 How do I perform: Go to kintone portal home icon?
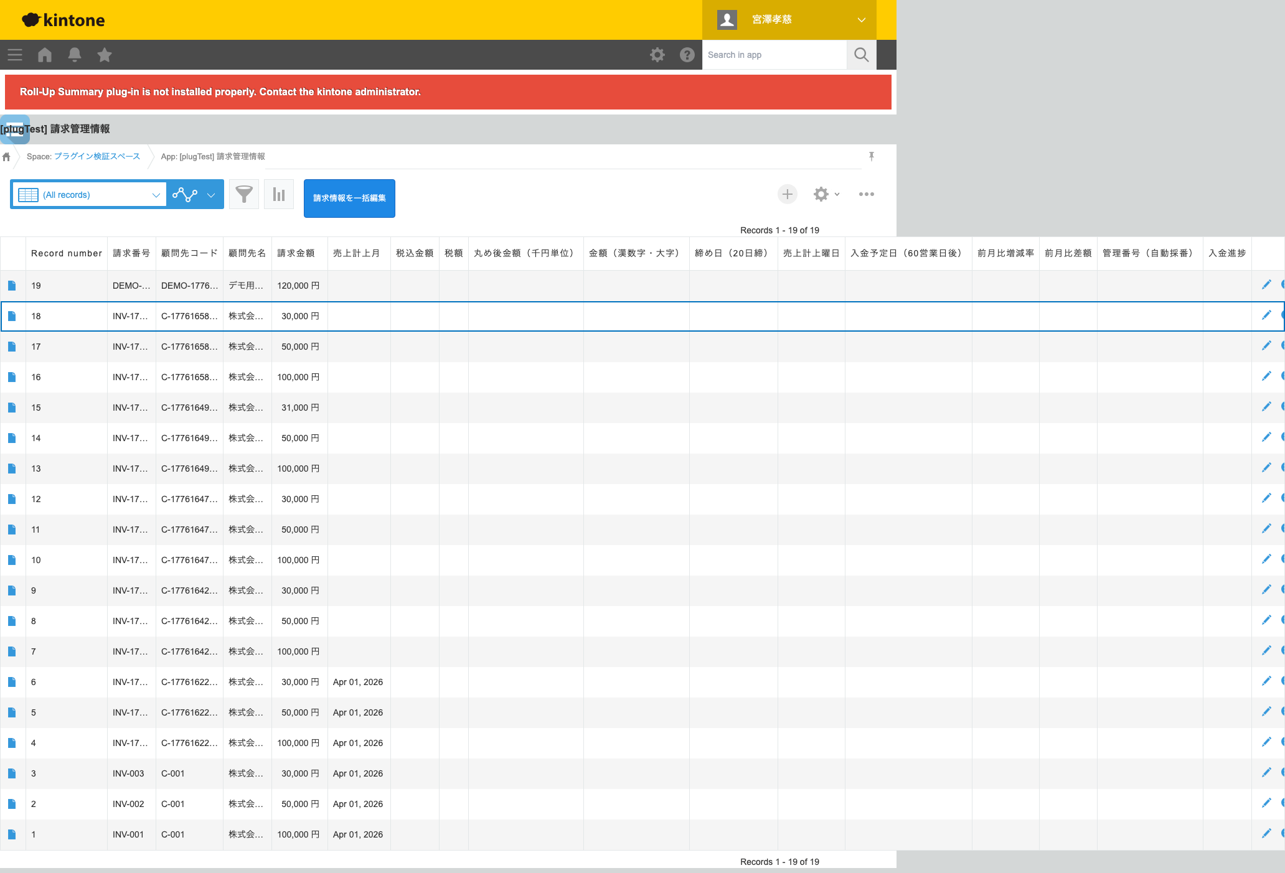coord(45,55)
